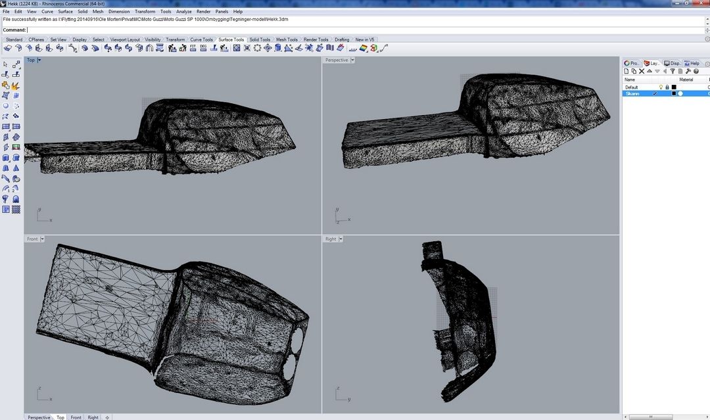Screen dimensions: 710x420
Task: Click the Material column header in Layers
Action: [x=686, y=80]
